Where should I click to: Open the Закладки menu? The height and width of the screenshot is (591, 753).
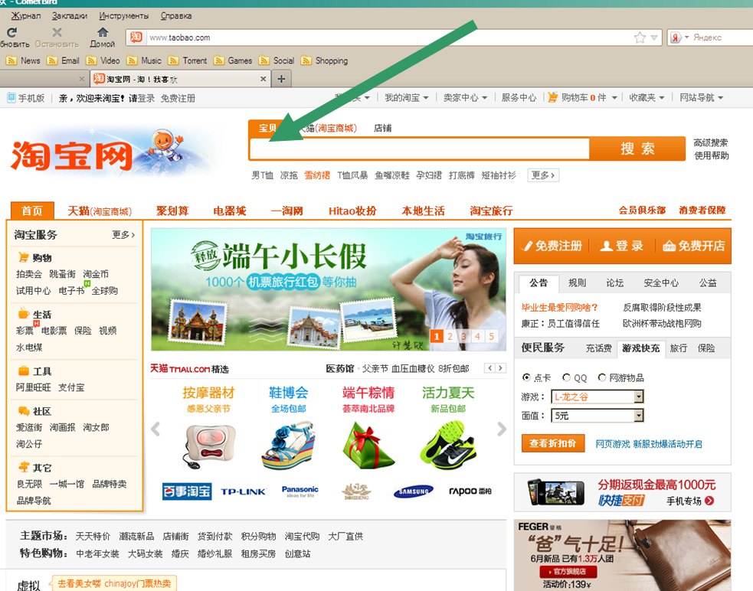70,16
